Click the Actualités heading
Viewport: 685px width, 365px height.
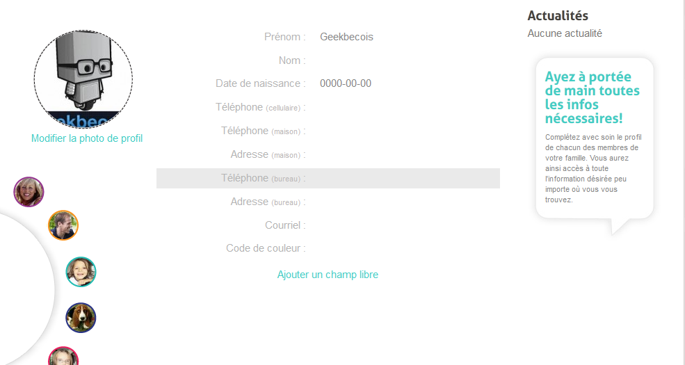(558, 15)
